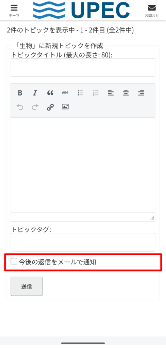Enable 今後の返信をメールで通知 checkbox

pos(14,261)
